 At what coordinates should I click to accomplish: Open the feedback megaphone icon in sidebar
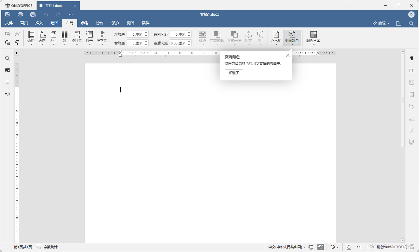point(8,94)
